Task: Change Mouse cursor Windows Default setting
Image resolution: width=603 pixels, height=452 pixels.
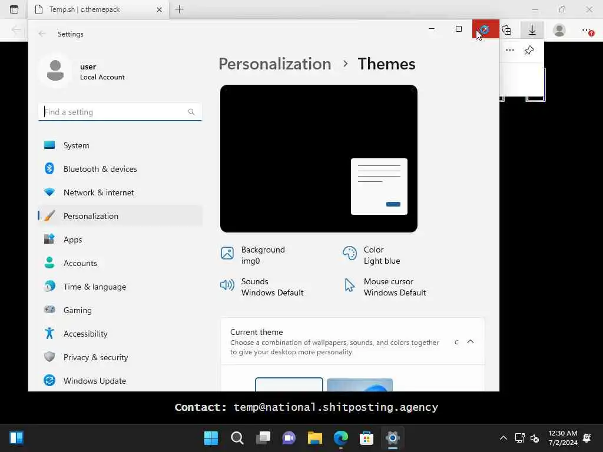Action: point(385,287)
